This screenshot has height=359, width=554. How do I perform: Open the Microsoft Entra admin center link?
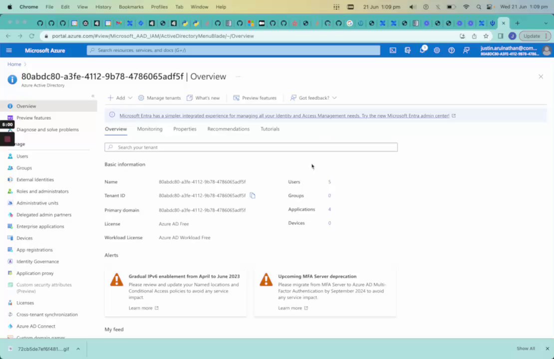pos(284,116)
